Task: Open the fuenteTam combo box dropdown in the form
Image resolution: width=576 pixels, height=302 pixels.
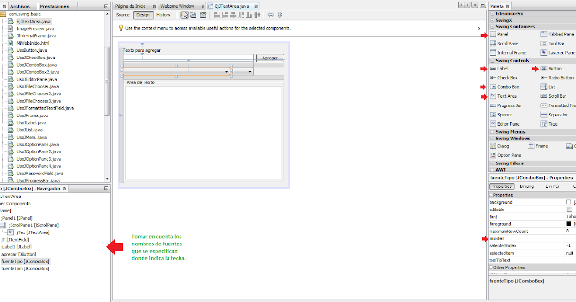Action: [x=250, y=72]
